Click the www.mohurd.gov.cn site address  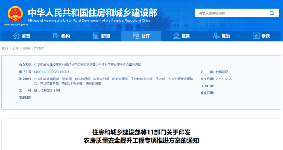[x=16, y=25]
